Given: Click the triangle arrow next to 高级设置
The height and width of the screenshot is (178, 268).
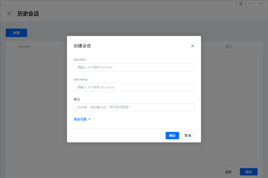Looking at the screenshot, I should click(x=89, y=119).
